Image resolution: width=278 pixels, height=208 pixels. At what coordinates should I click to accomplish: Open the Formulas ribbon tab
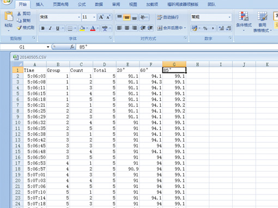[82, 4]
